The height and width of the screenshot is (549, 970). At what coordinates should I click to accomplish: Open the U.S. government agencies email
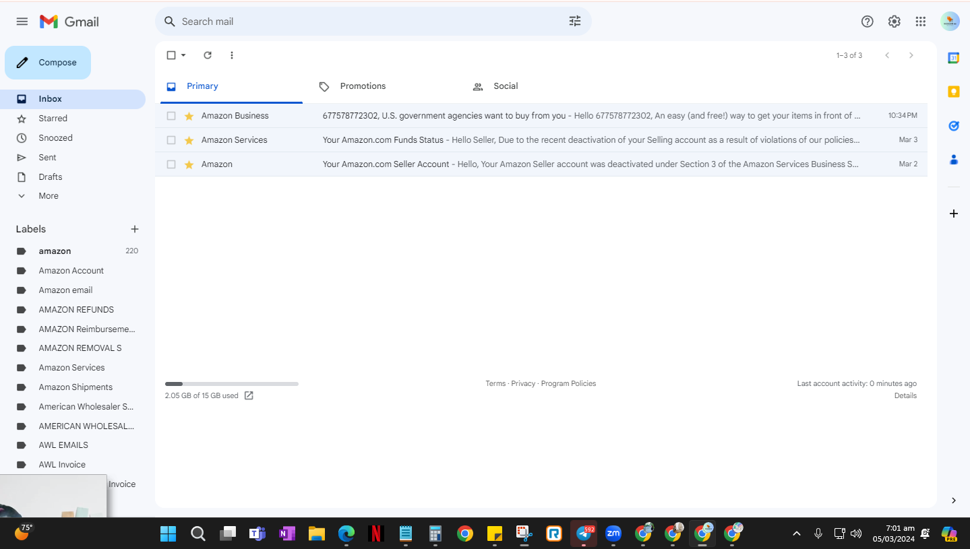click(x=541, y=116)
